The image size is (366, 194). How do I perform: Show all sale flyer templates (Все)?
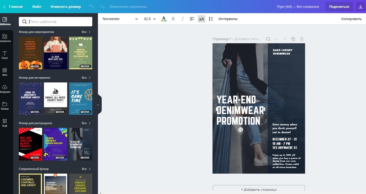click(x=86, y=123)
